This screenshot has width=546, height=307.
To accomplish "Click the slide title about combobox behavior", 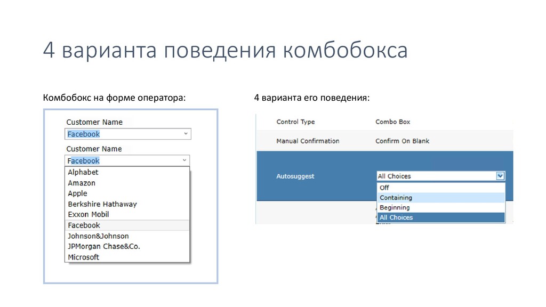I will (226, 50).
